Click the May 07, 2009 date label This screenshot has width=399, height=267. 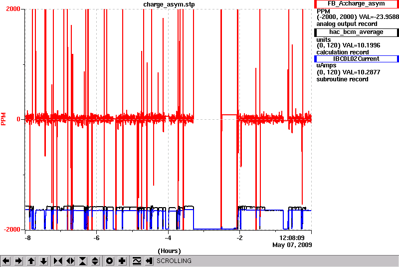tap(292, 245)
